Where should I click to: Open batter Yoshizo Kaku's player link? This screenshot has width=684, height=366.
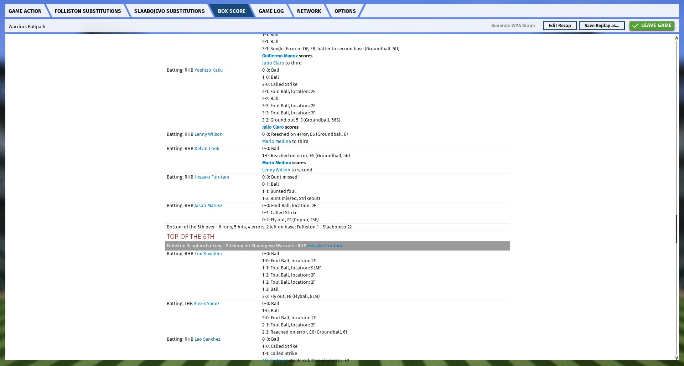coord(208,70)
